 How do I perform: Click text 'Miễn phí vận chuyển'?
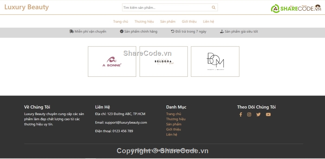[90, 31]
